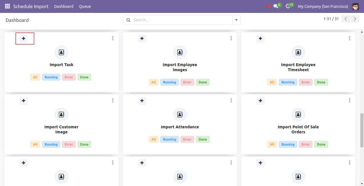This screenshot has height=186, width=364.
Task: Click the search magnifier icon
Action: click(129, 20)
